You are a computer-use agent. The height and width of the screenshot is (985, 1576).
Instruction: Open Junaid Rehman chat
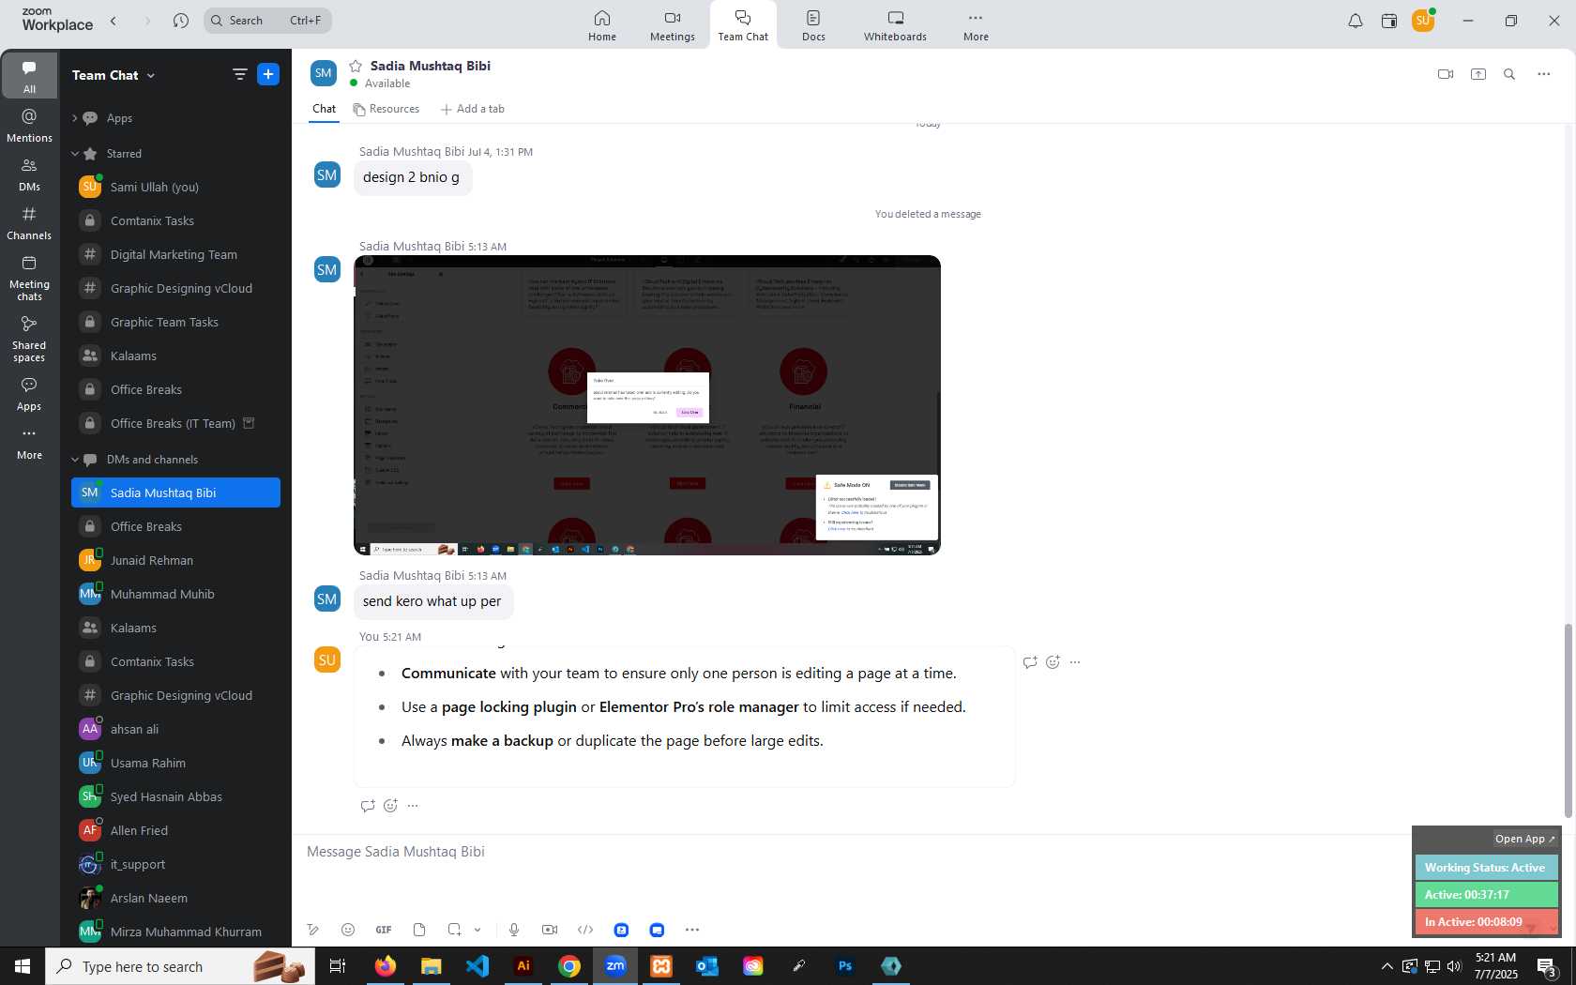pos(175,560)
